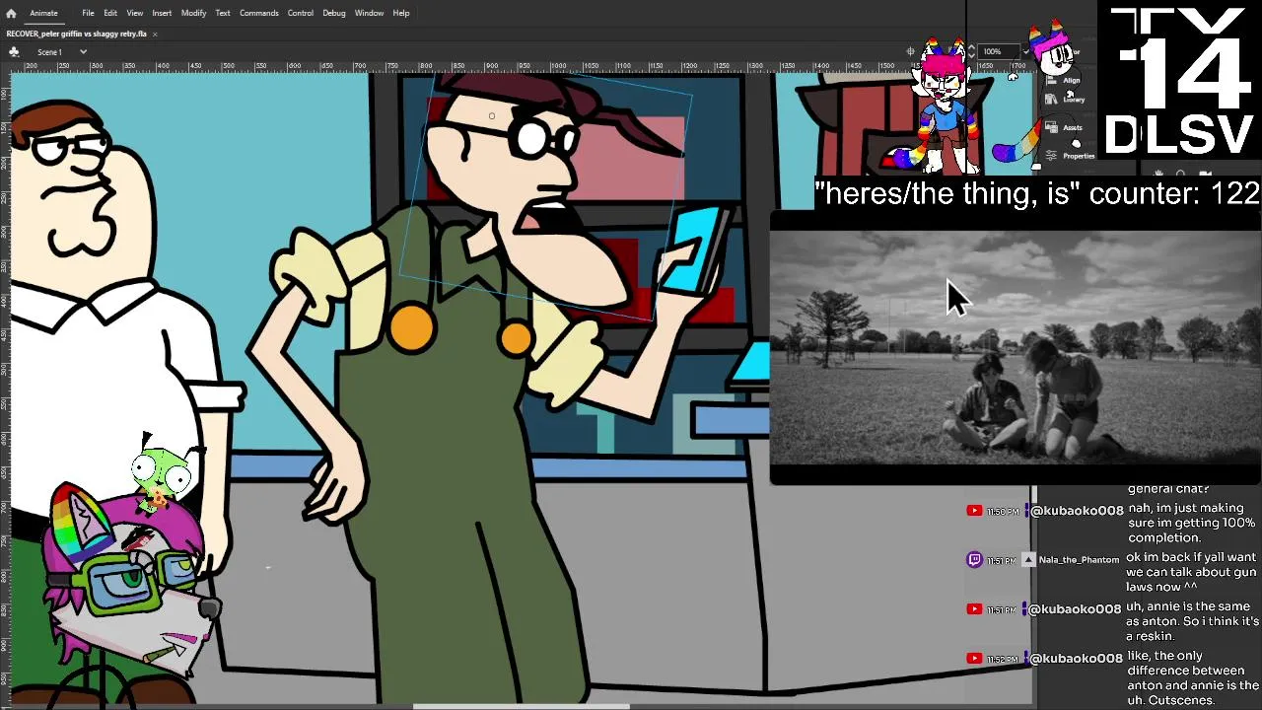The width and height of the screenshot is (1262, 710).
Task: Select the Animate workspace tab
Action: tap(43, 13)
